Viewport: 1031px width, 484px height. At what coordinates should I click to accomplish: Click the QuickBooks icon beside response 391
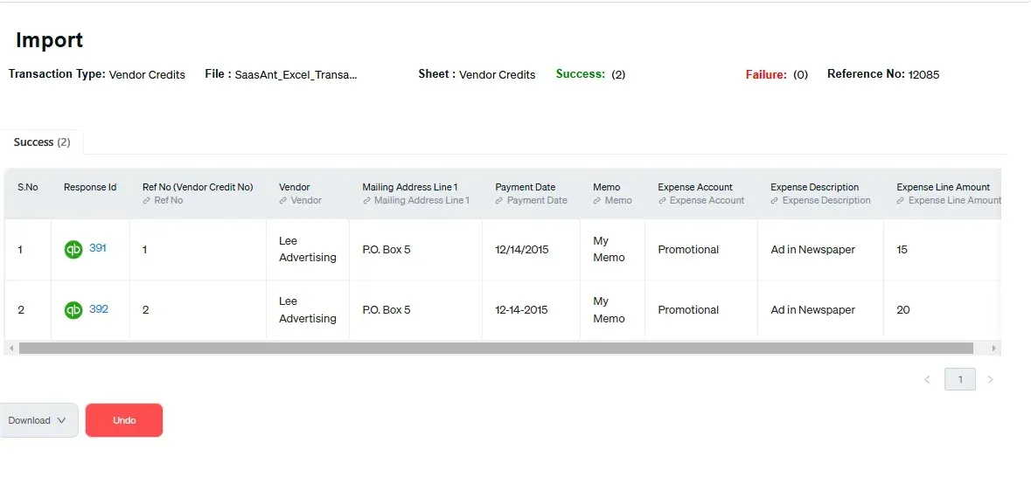[73, 250]
